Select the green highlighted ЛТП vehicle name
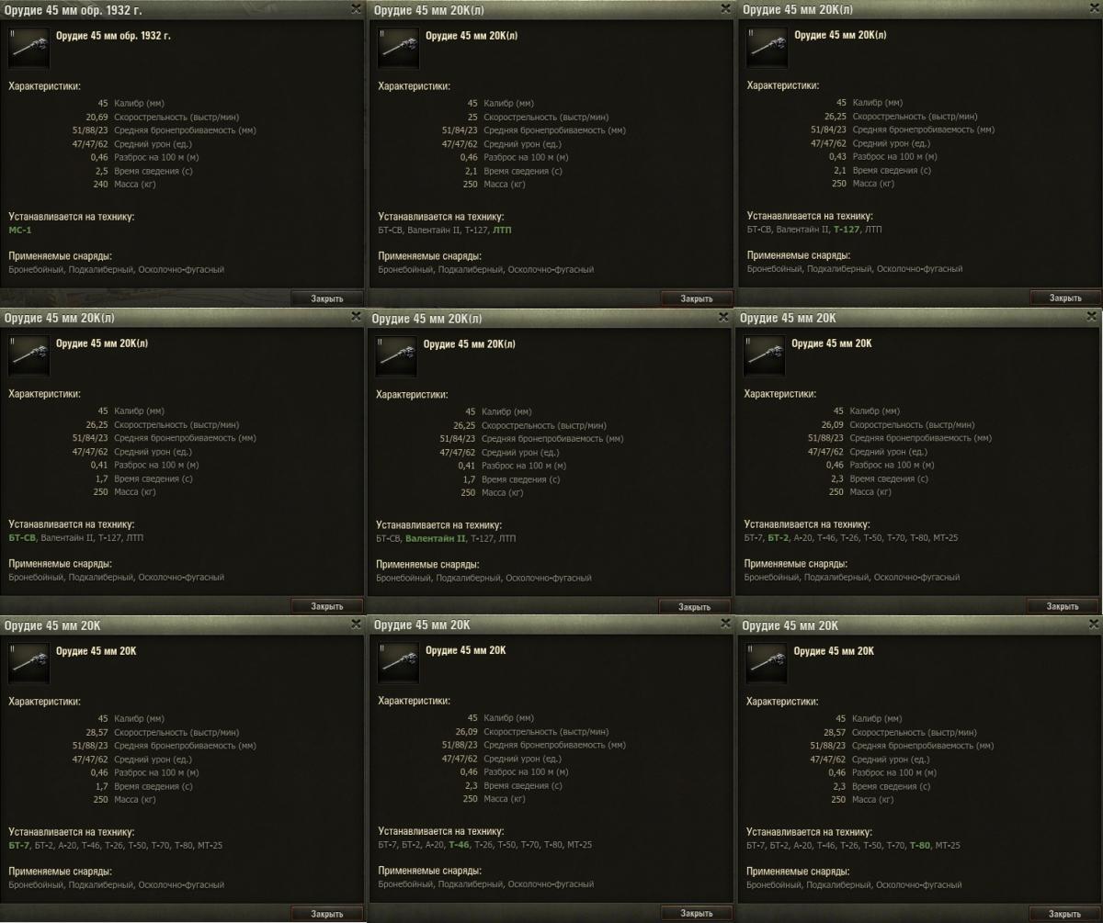Viewport: 1103px width, 923px height. point(502,230)
